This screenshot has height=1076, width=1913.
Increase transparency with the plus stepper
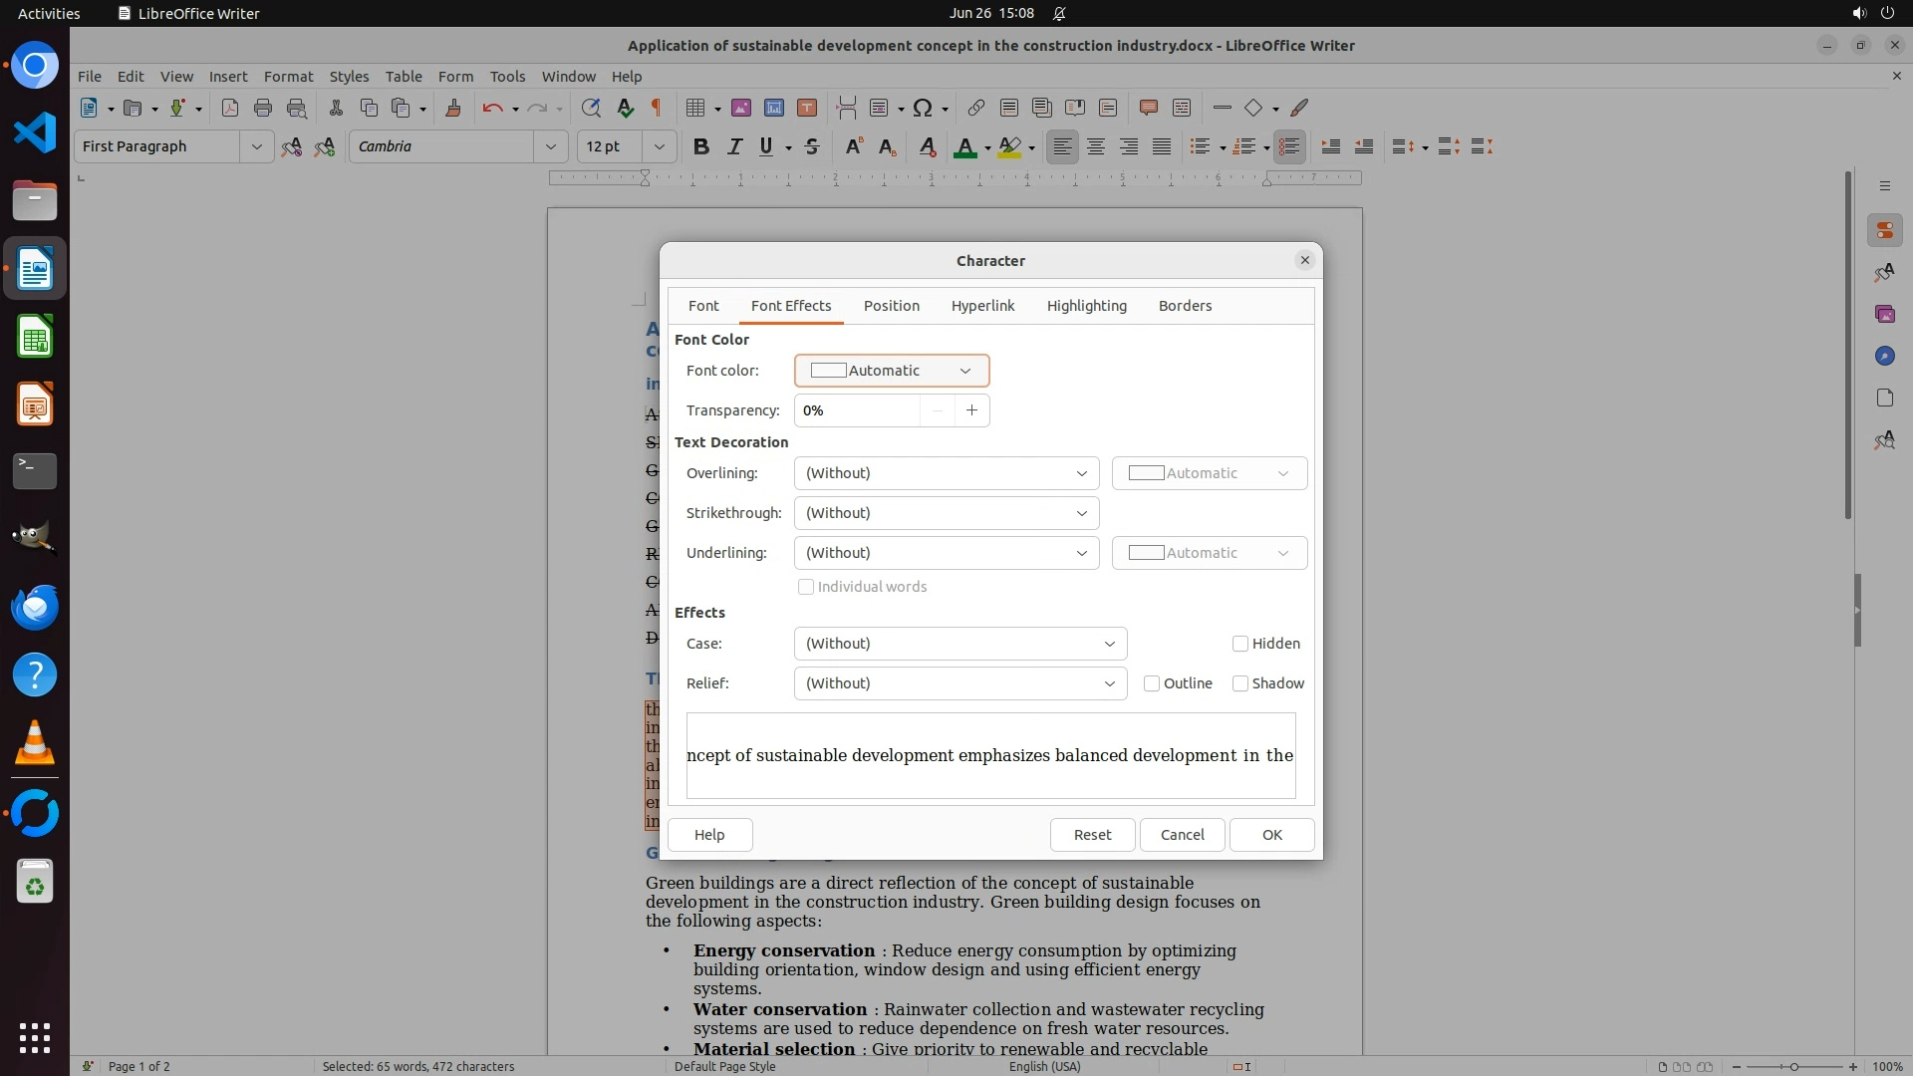(971, 410)
